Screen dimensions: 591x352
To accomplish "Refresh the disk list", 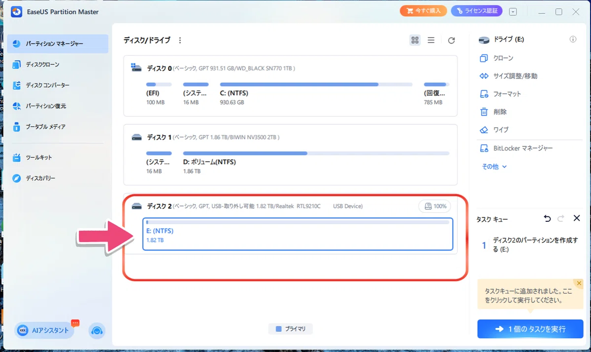I will coord(451,40).
